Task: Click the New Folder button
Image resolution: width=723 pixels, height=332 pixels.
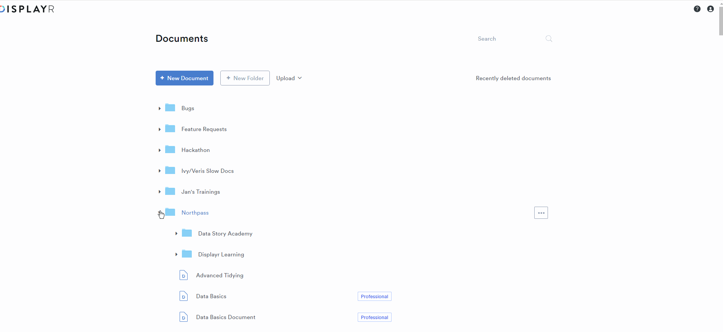Action: 245,78
